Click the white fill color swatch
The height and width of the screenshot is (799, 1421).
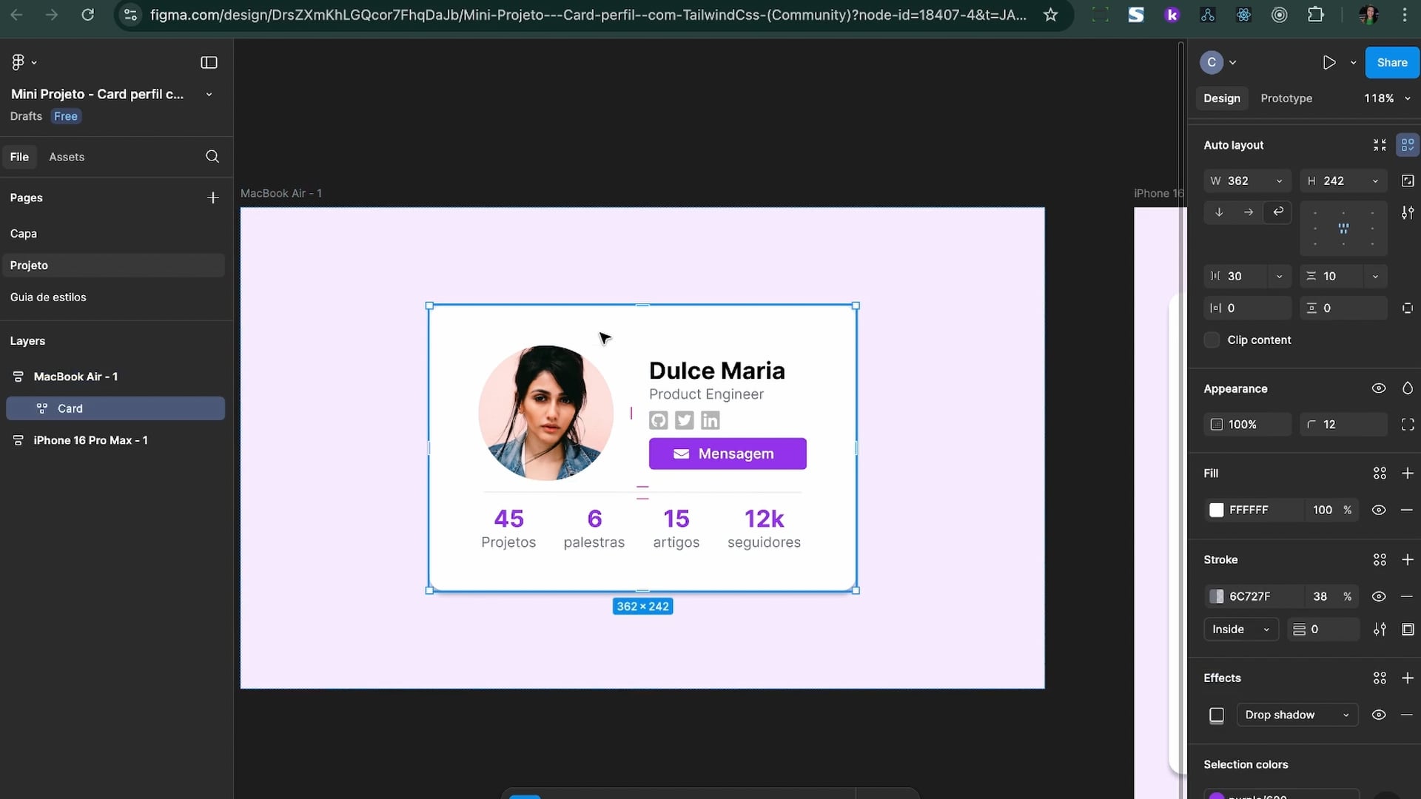[x=1216, y=510]
